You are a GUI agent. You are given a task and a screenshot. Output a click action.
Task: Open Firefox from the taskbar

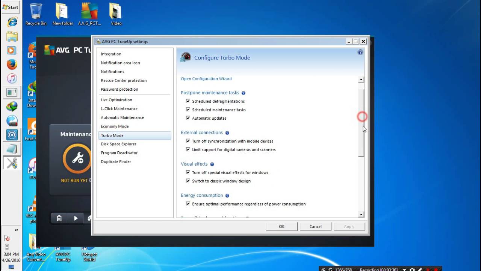[x=12, y=64]
